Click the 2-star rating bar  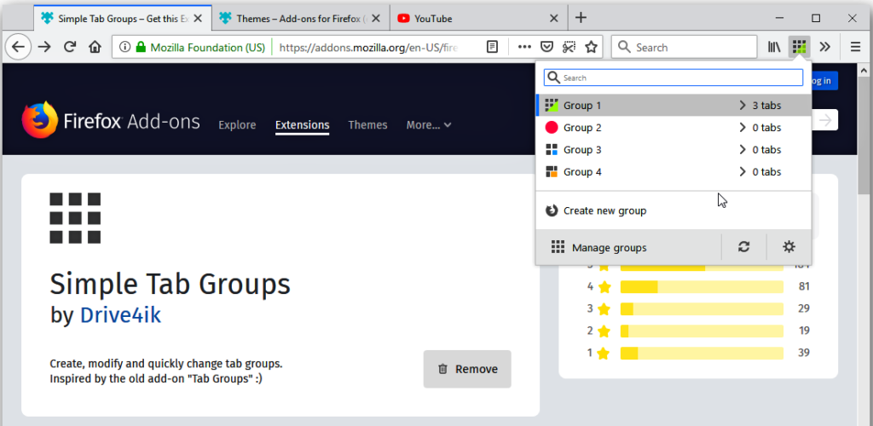point(702,331)
